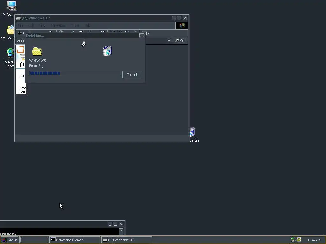Close the (E:) Windows XP Explorer window

point(185,18)
